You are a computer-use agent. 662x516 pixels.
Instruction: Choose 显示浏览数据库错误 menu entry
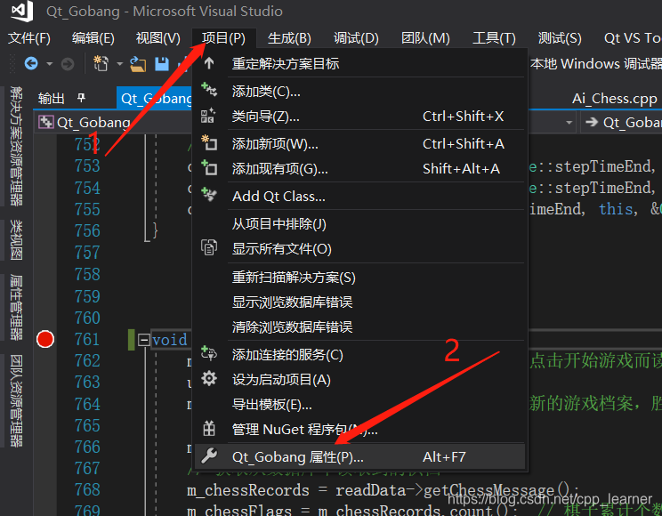[359, 302]
